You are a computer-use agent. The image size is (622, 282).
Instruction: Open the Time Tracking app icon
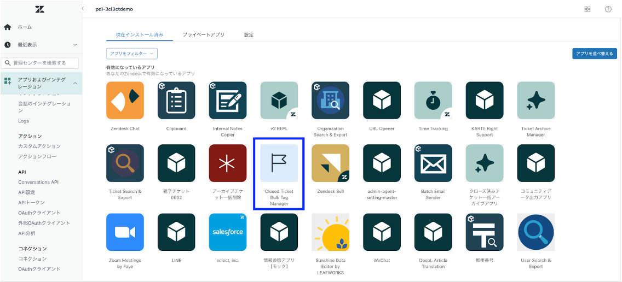(433, 101)
